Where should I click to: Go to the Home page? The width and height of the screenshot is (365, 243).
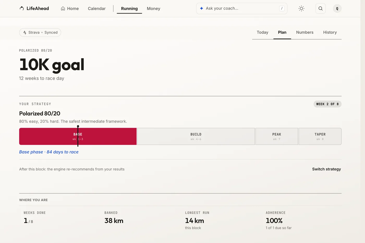70,9
